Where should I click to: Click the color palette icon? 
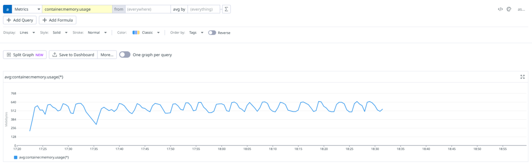coord(509,9)
